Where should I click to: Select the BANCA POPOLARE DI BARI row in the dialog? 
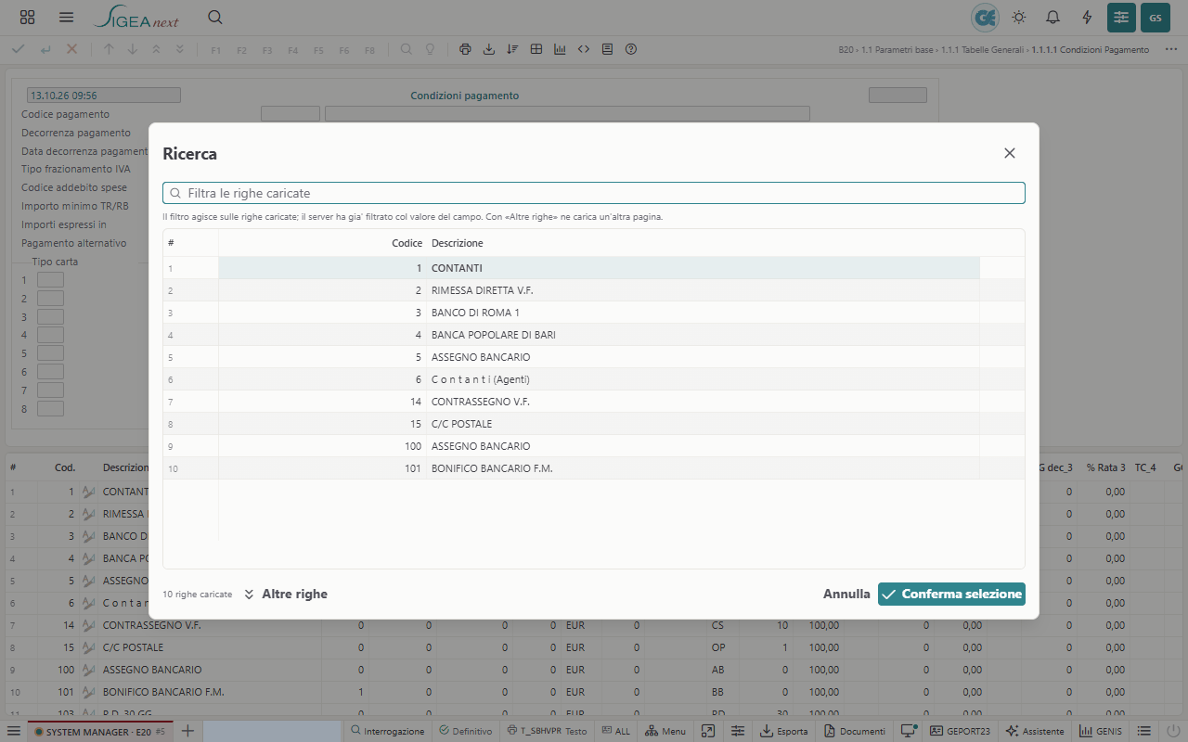pyautogui.click(x=594, y=335)
